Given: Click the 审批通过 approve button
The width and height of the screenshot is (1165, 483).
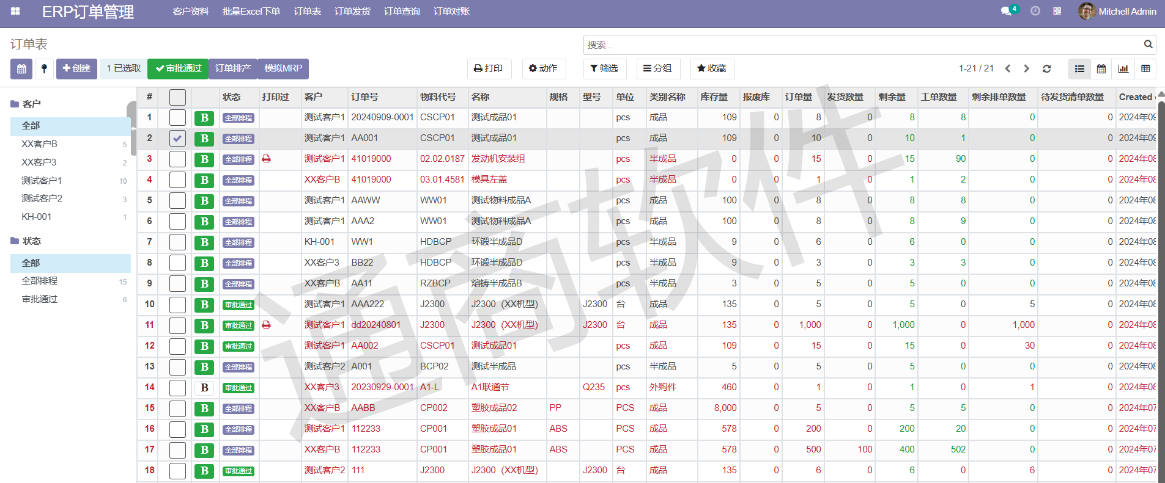Looking at the screenshot, I should (x=178, y=68).
